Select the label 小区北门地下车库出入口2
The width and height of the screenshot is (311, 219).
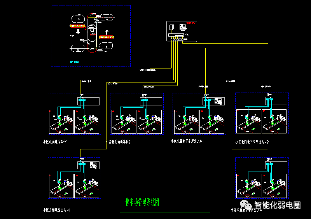coord(252,142)
